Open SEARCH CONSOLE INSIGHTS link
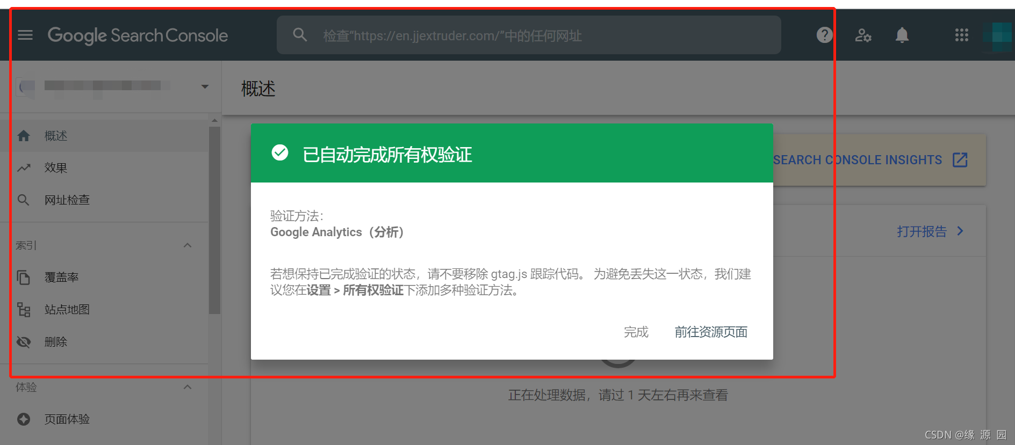The width and height of the screenshot is (1015, 445). coord(858,160)
